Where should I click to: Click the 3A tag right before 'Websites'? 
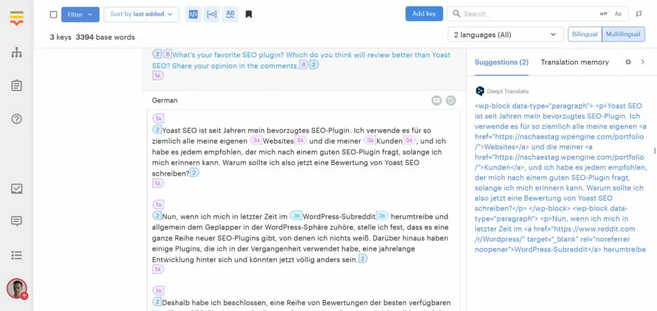tap(257, 141)
